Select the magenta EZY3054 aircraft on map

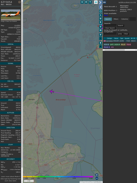click(52, 91)
